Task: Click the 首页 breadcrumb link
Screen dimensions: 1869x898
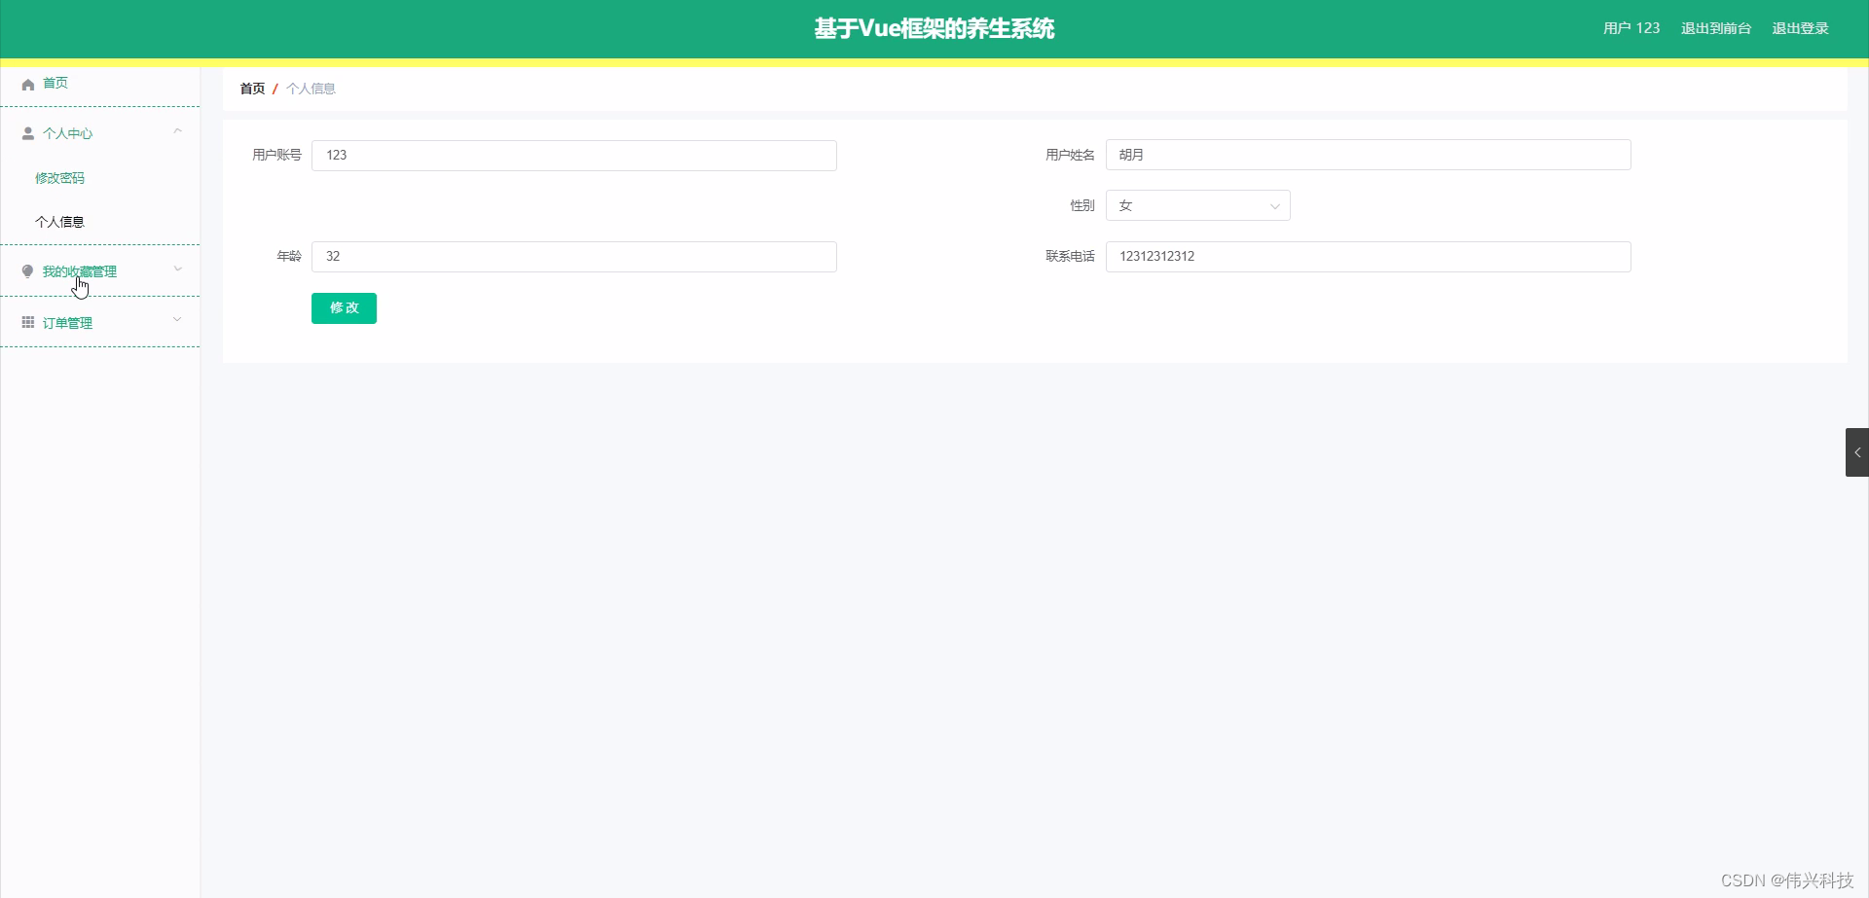Action: tap(251, 89)
